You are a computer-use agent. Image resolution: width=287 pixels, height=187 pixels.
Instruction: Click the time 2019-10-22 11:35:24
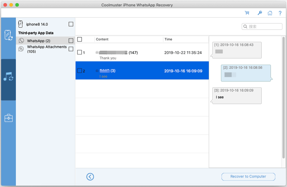point(183,53)
